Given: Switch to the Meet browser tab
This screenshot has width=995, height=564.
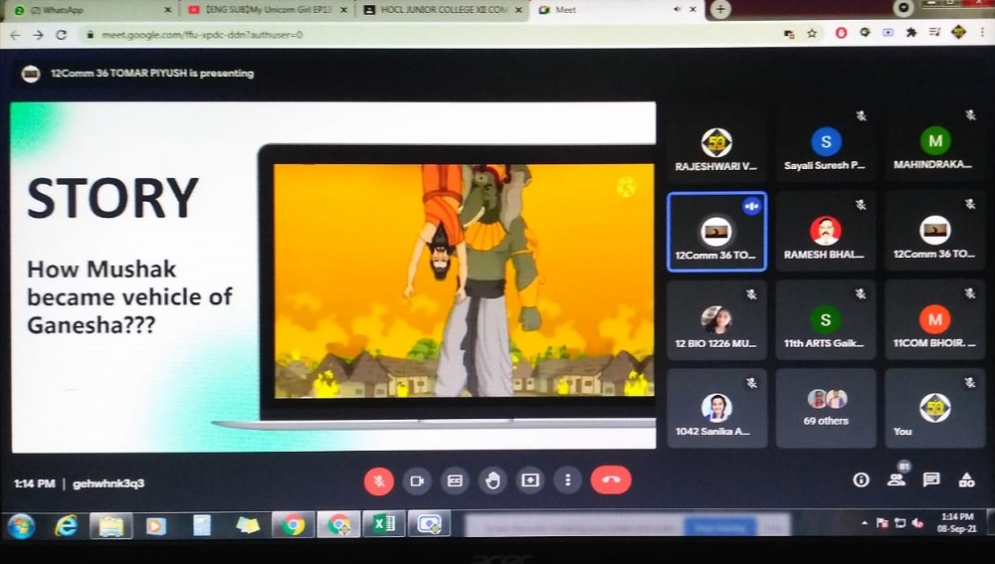Looking at the screenshot, I should pos(616,10).
